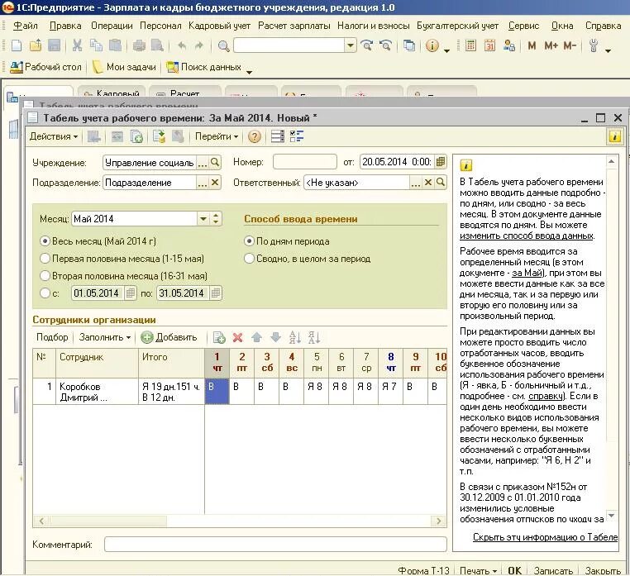The height and width of the screenshot is (576, 630).
Task: Select radio 'Первая половина месяца (1-15 мая)'
Action: point(45,259)
